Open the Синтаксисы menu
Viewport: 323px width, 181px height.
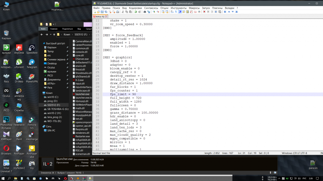tap(151, 8)
